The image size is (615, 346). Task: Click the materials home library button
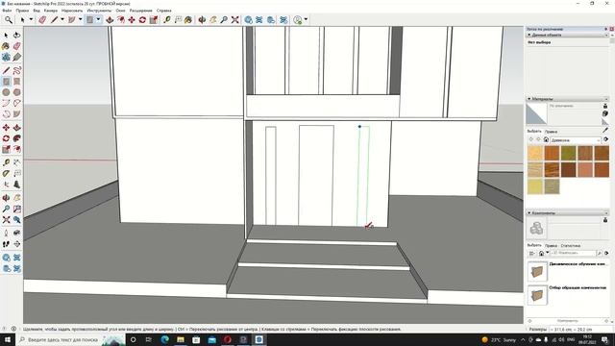click(546, 139)
